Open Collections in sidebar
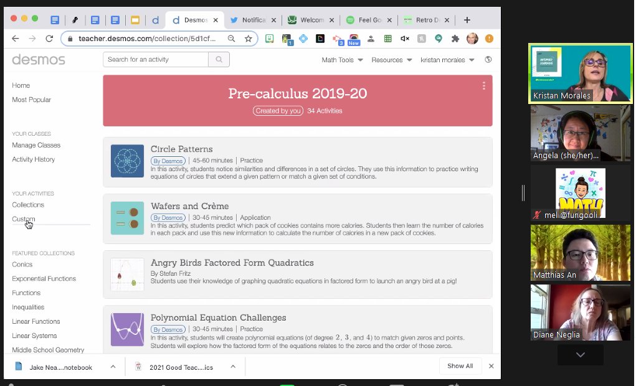 pyautogui.click(x=28, y=205)
